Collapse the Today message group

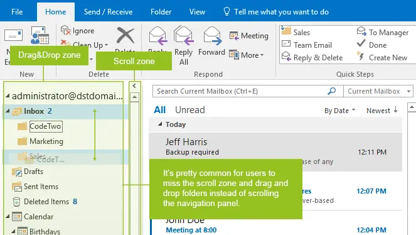click(x=160, y=124)
